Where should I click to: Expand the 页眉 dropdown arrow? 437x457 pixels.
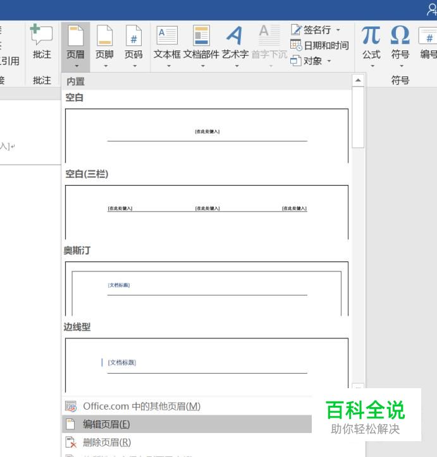click(77, 66)
